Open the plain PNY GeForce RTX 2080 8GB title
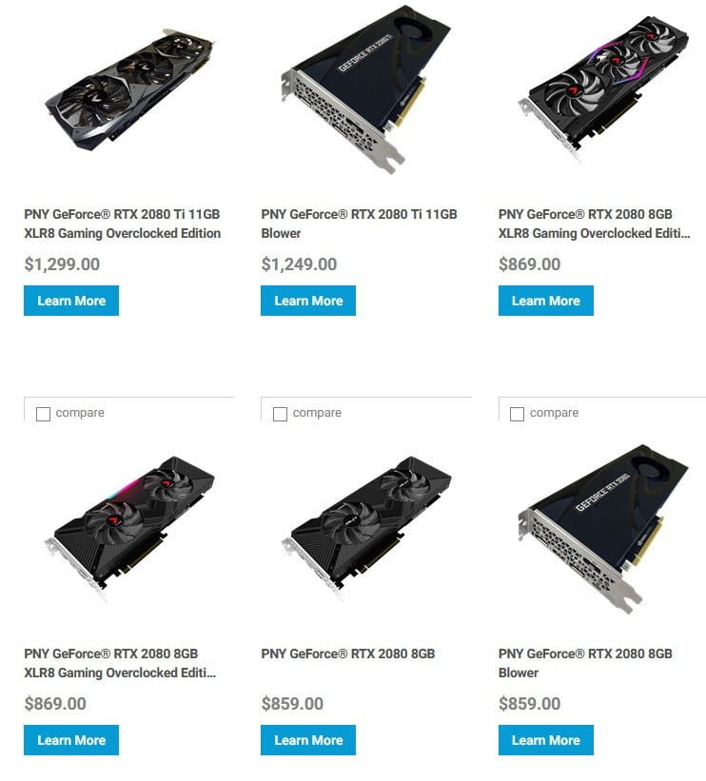 pyautogui.click(x=348, y=654)
